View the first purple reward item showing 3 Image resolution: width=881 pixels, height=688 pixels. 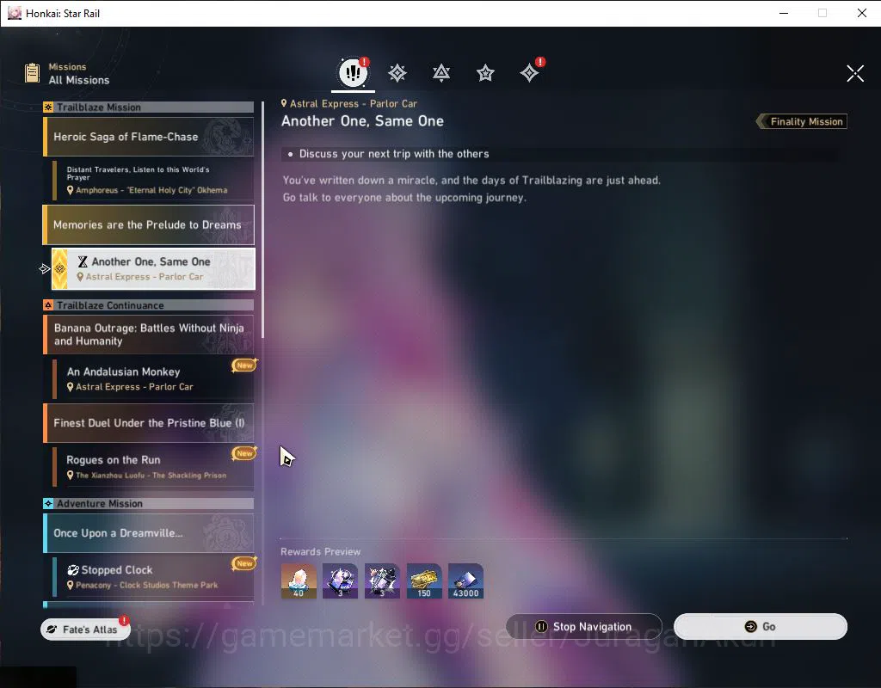340,580
